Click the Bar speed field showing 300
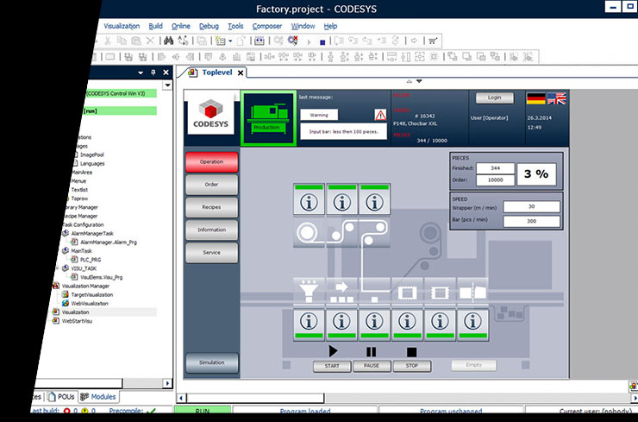This screenshot has height=422, width=638. click(531, 221)
